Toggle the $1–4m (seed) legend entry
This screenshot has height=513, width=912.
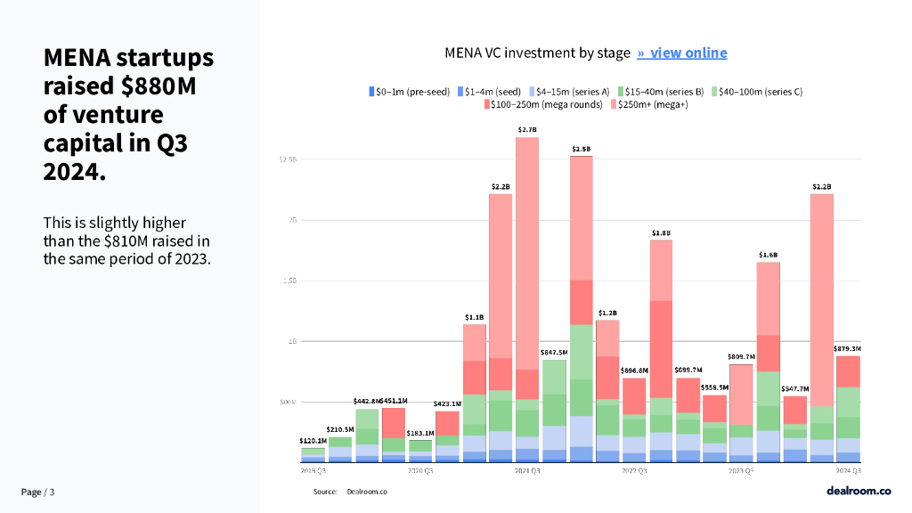coord(489,91)
